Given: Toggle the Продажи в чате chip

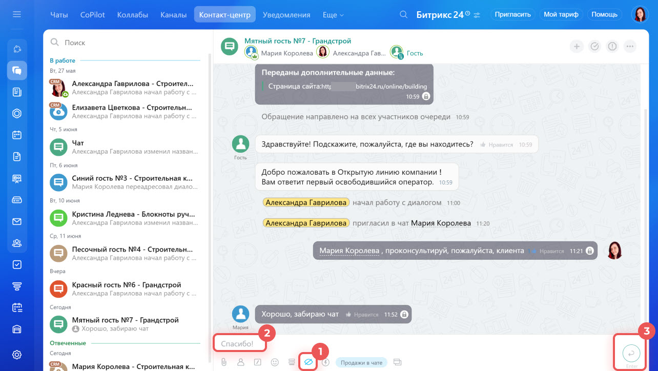Looking at the screenshot, I should pyautogui.click(x=362, y=362).
